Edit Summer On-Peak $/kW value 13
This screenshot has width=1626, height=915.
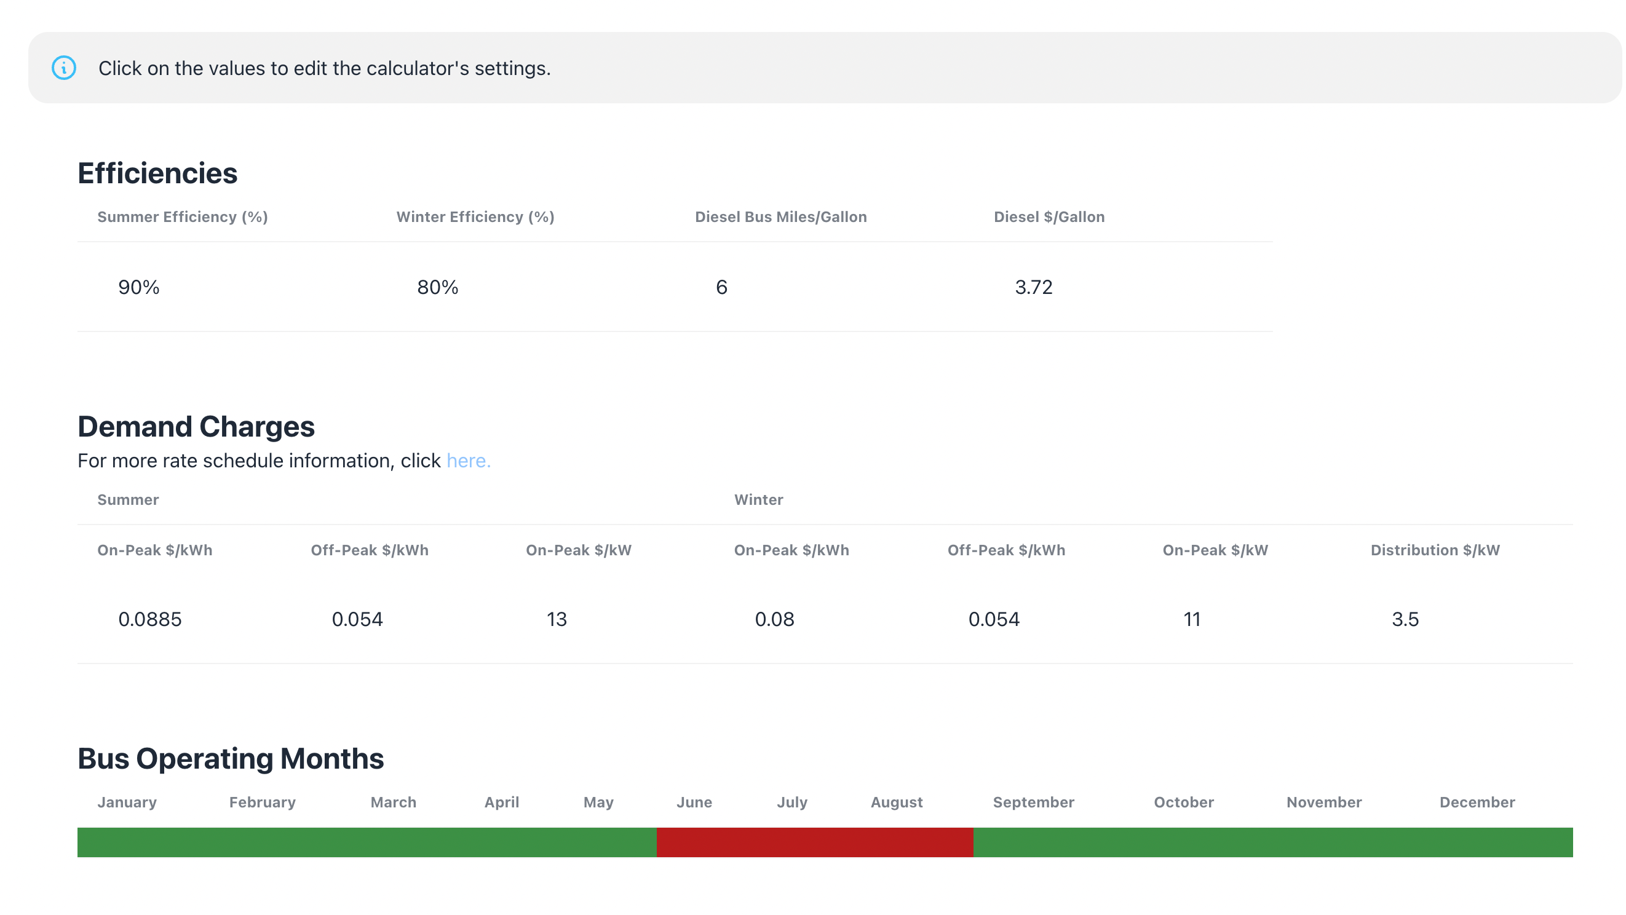[x=557, y=619]
